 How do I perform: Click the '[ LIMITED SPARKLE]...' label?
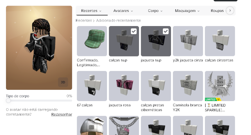[215, 107]
